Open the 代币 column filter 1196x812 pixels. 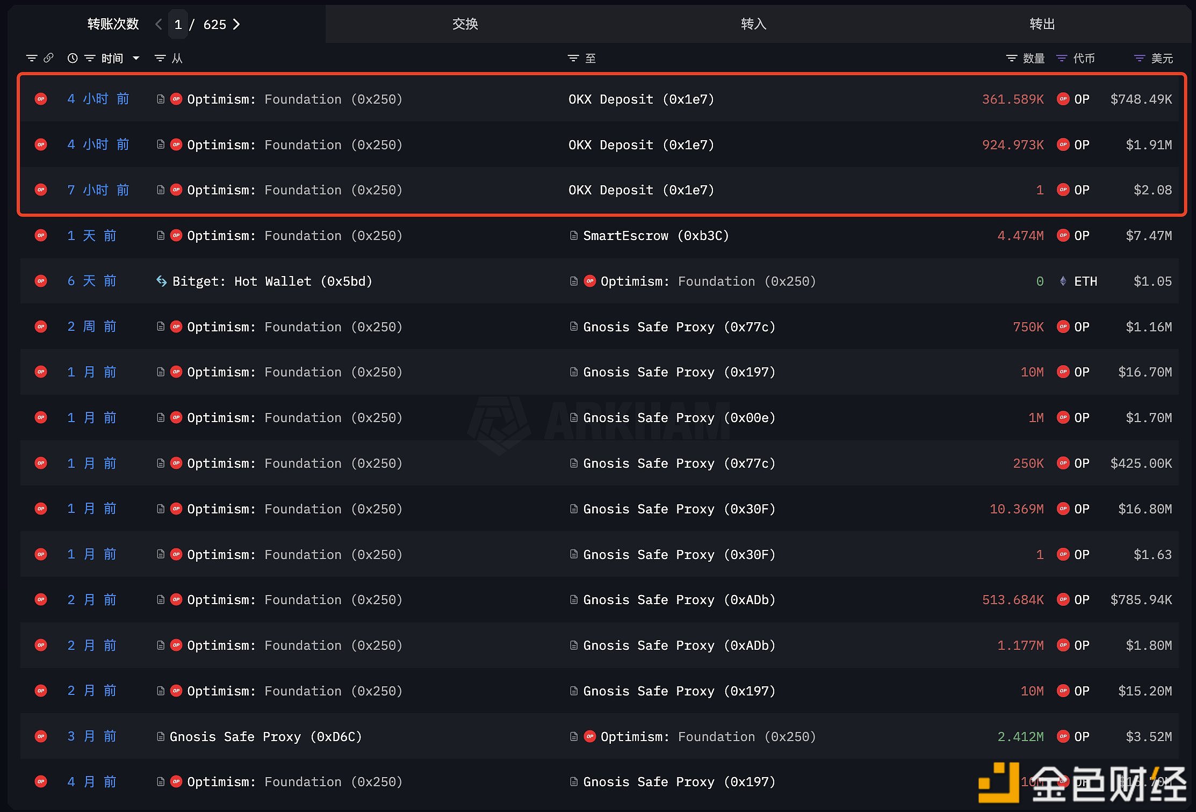point(1062,58)
